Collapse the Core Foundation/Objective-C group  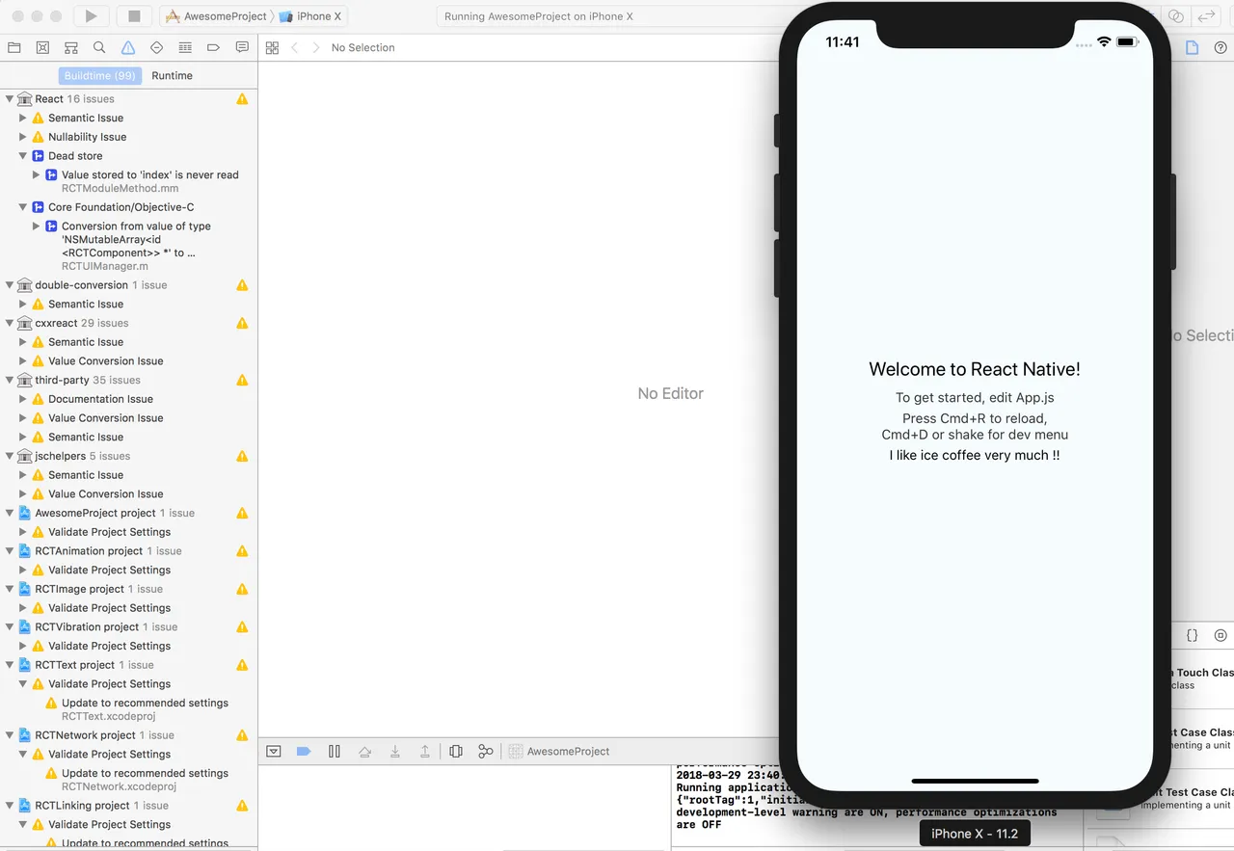click(x=23, y=207)
